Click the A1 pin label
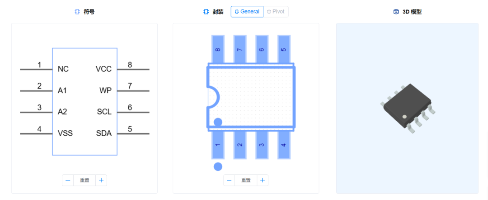Screen dimensions: 488x200 [62, 91]
